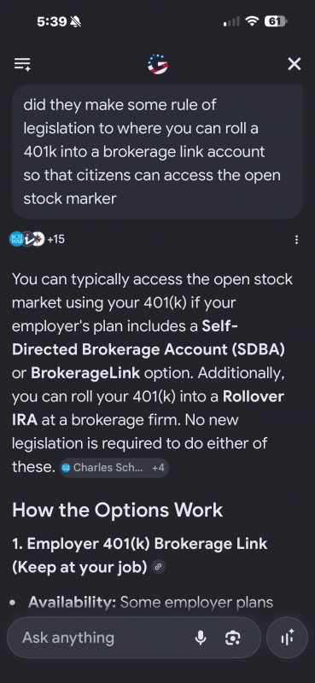Open the history menu icon with sparkle

[x=22, y=64]
